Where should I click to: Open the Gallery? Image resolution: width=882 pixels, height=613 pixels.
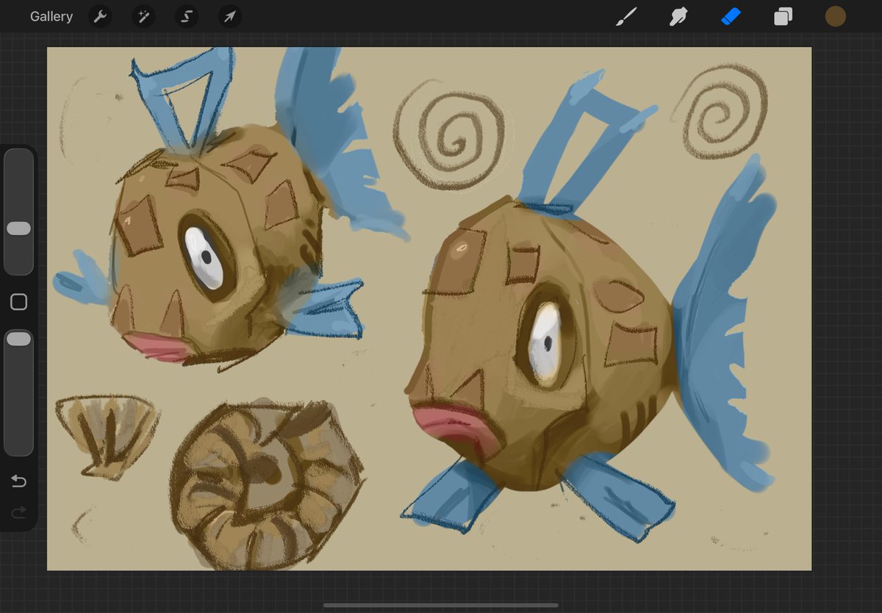tap(51, 16)
